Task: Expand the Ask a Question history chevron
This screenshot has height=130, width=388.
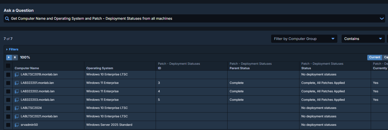Action: 381,19
